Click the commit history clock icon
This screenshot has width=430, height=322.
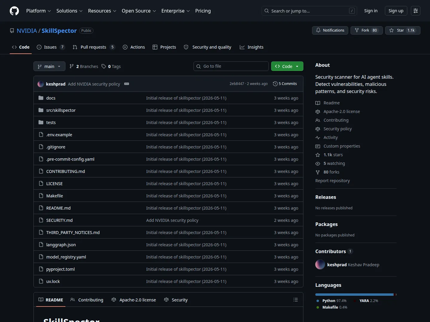275,84
